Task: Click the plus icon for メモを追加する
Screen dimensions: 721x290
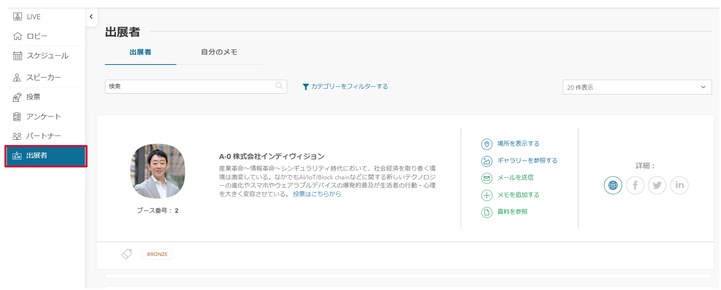Action: coord(487,195)
